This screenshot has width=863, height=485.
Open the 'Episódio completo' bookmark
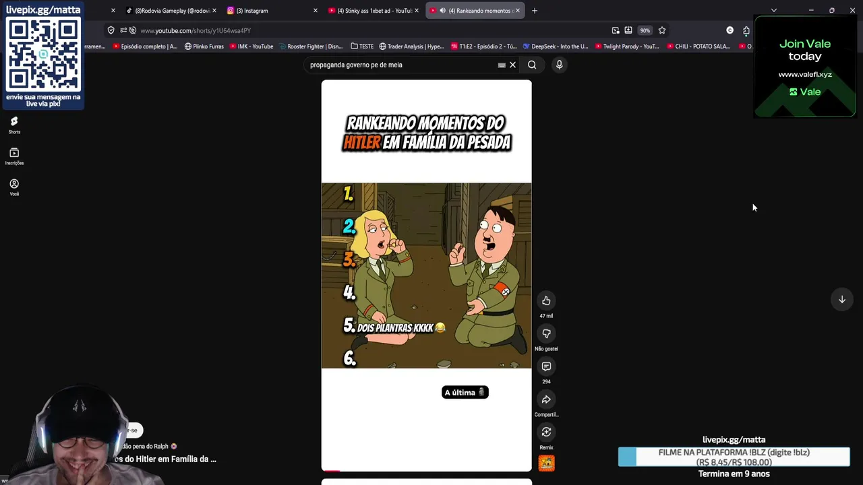pos(145,46)
